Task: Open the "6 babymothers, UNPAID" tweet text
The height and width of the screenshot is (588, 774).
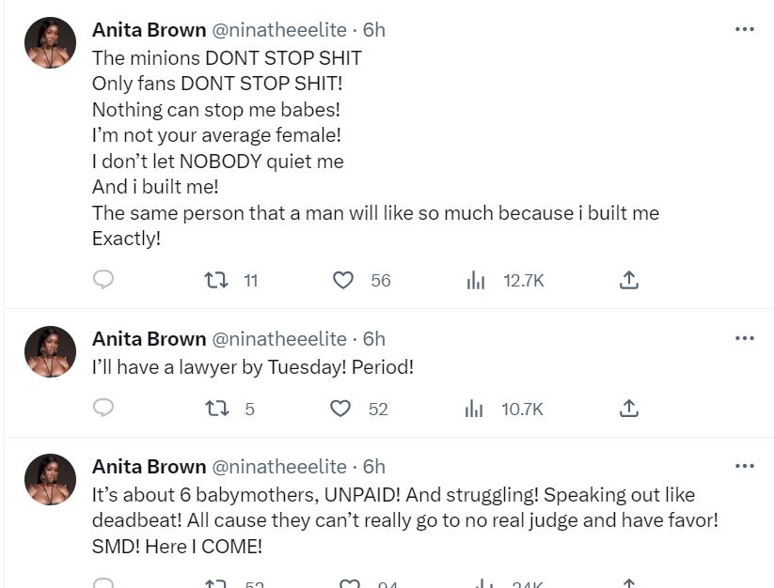Action: coord(393,520)
